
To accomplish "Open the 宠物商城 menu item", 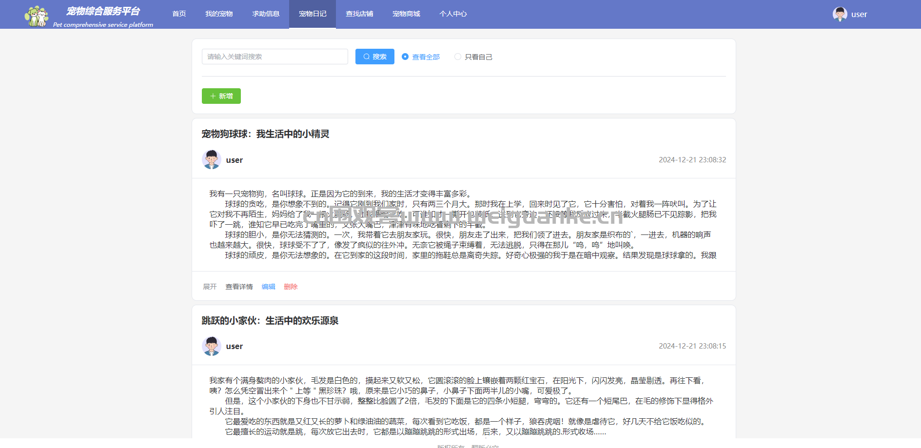I will (406, 14).
